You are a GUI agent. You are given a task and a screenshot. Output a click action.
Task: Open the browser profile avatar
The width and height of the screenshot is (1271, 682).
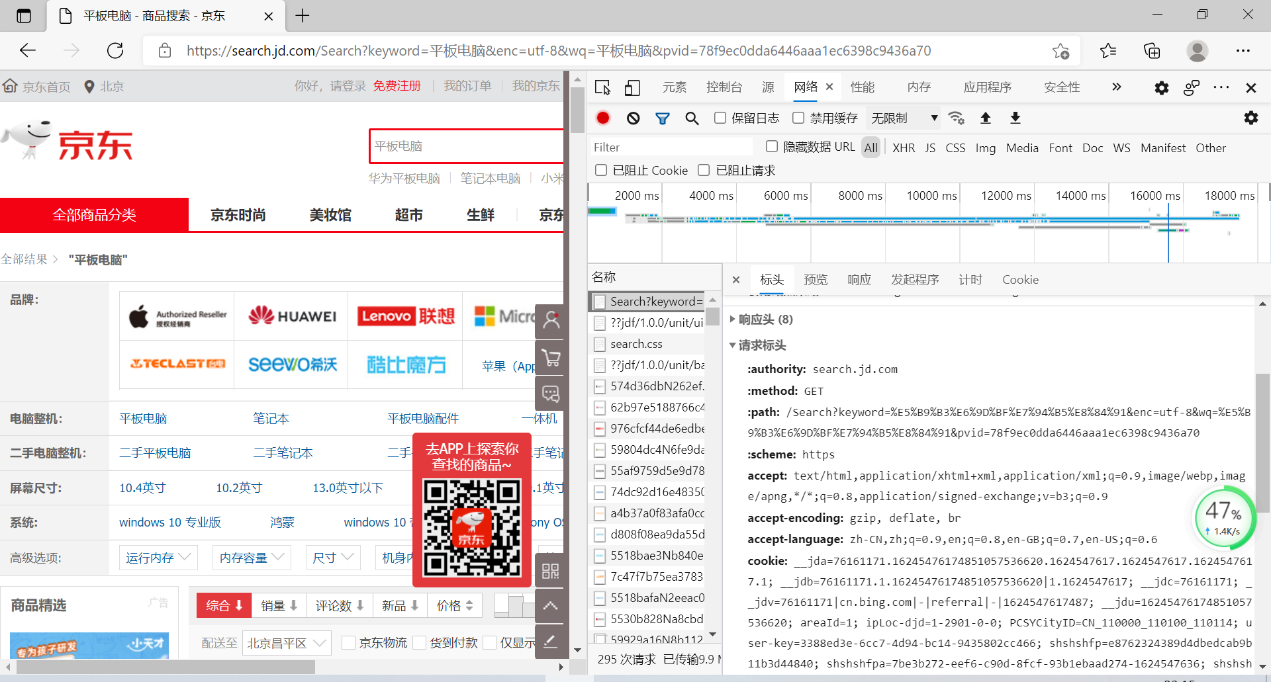(x=1197, y=51)
